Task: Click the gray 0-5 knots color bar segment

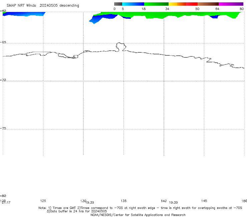Action: [118, 4]
